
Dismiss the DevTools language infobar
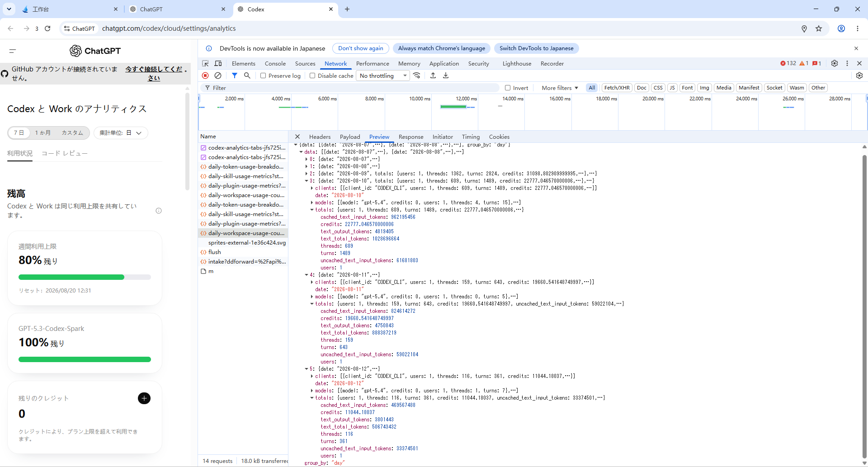(x=856, y=48)
